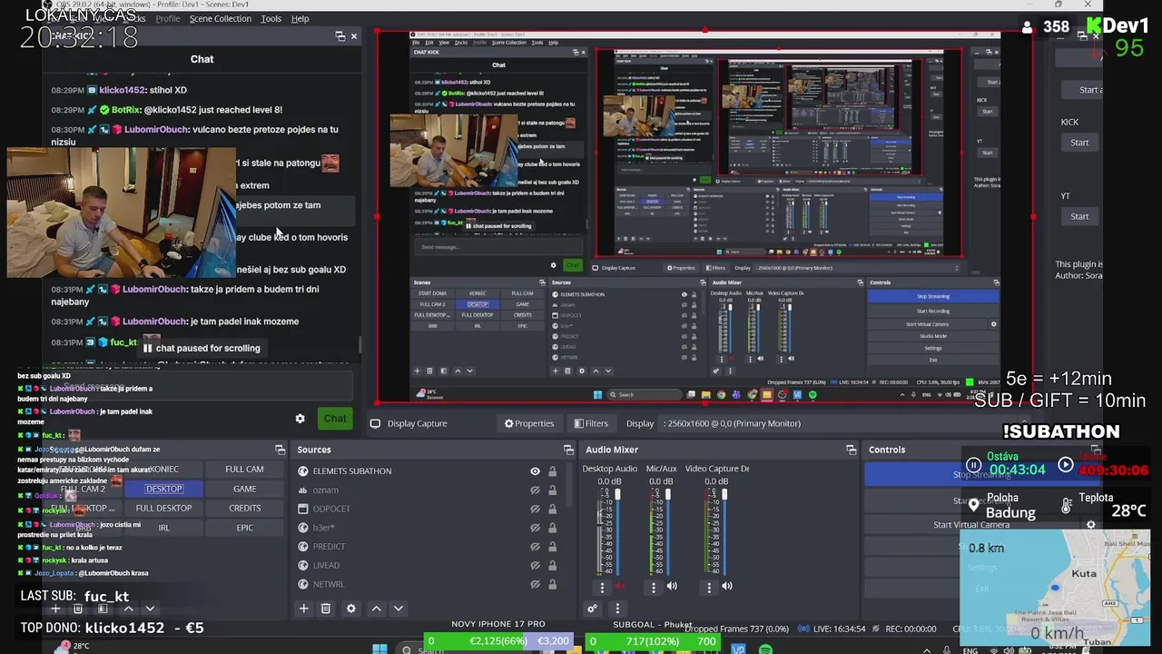Screen dimensions: 1162x654
Task: Open Windows Start menu
Action: (379, 649)
